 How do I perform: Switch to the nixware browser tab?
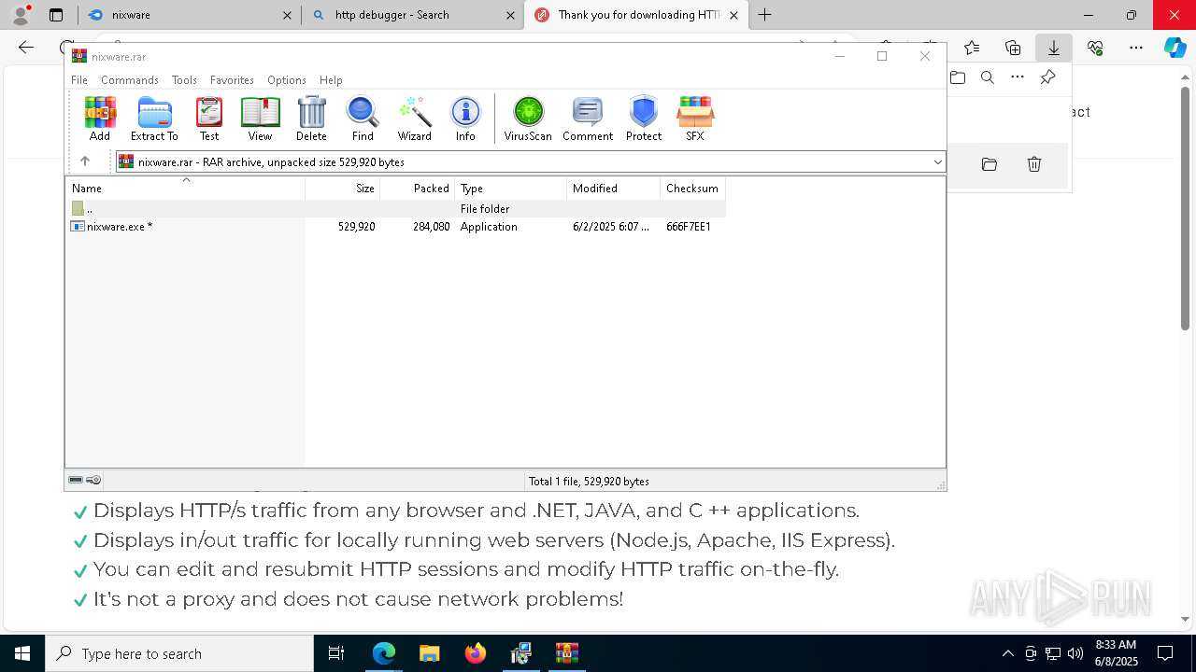pos(189,15)
